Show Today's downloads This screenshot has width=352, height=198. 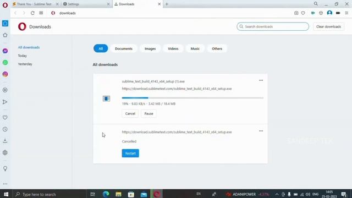[x=23, y=56]
